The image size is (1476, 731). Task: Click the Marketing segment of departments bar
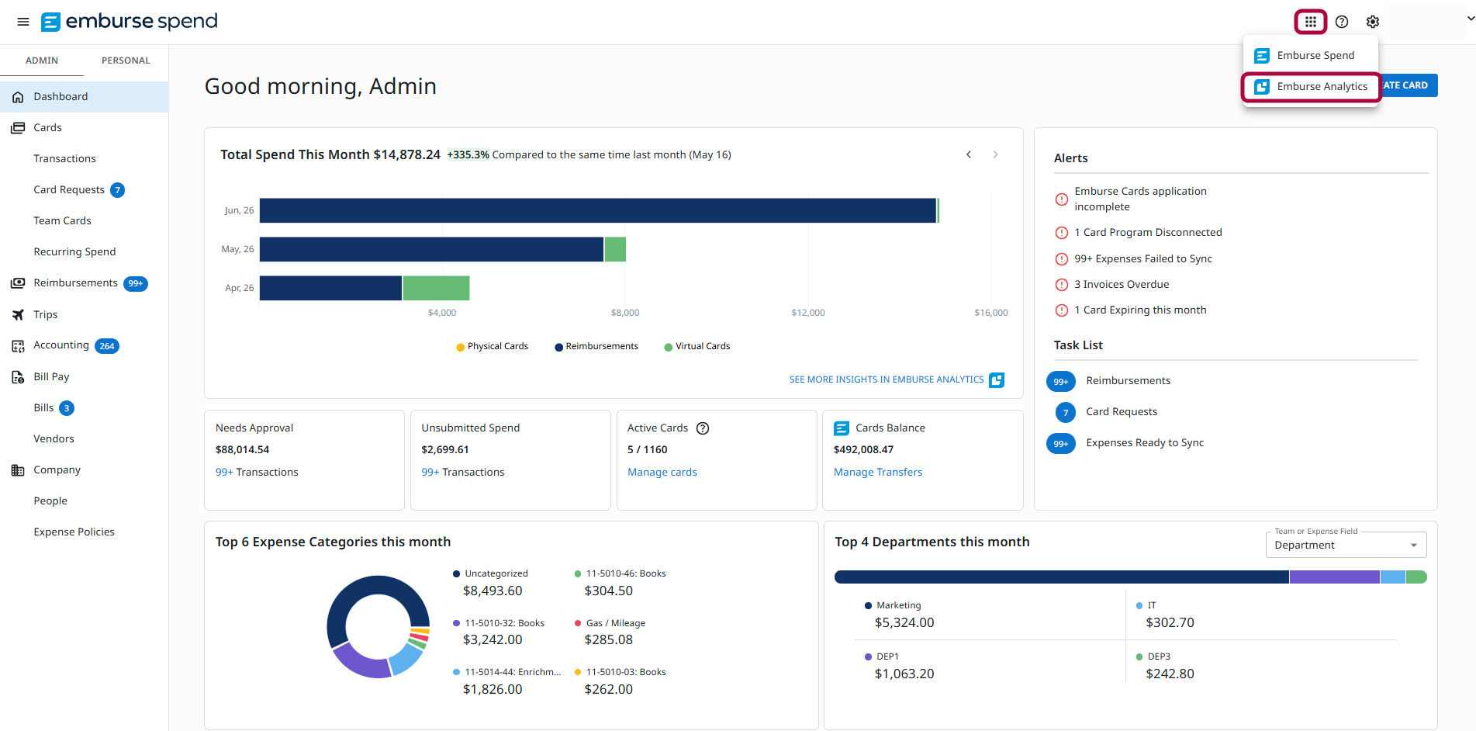(1062, 577)
